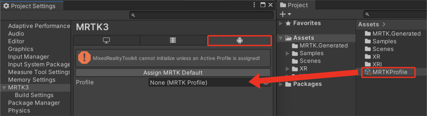
Task: Click the Favorites star icon
Action: point(288,23)
